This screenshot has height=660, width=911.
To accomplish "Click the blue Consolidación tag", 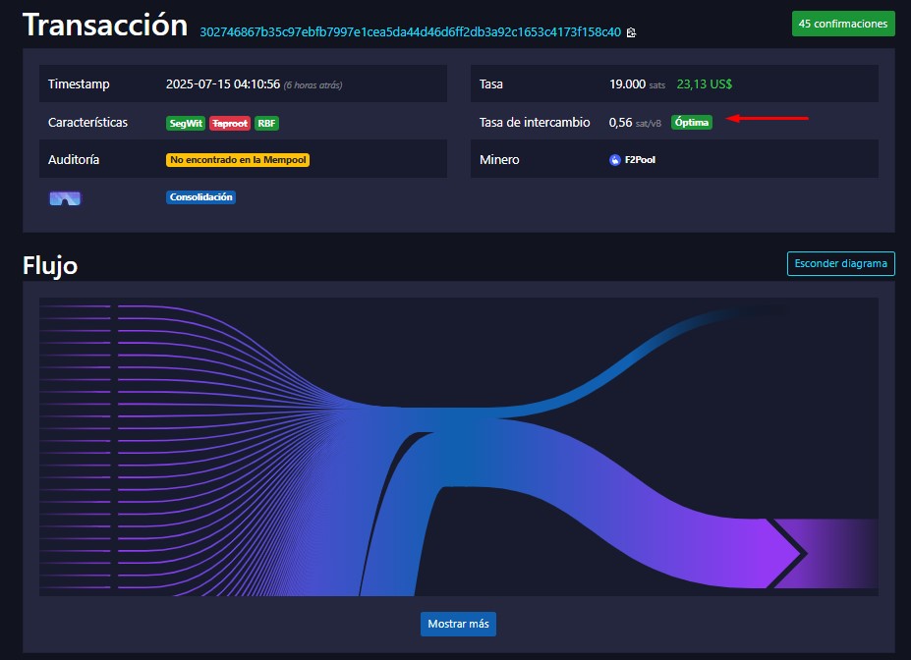I will (201, 197).
